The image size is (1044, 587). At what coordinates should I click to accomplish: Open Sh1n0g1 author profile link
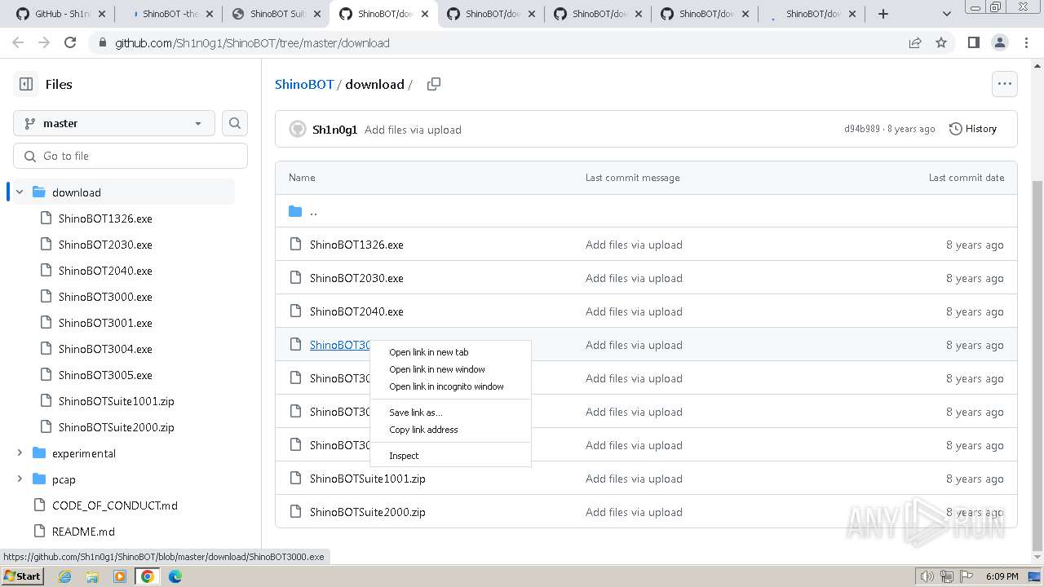pos(334,130)
